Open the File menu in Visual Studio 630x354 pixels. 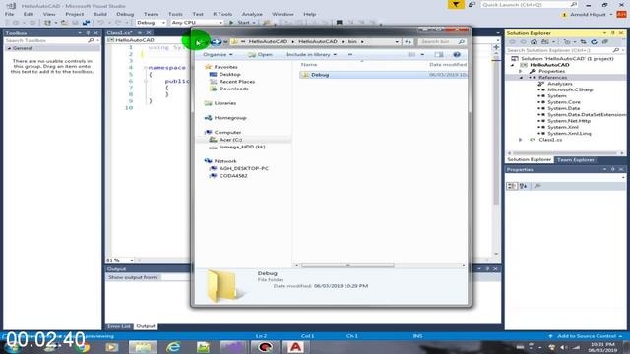pos(9,14)
